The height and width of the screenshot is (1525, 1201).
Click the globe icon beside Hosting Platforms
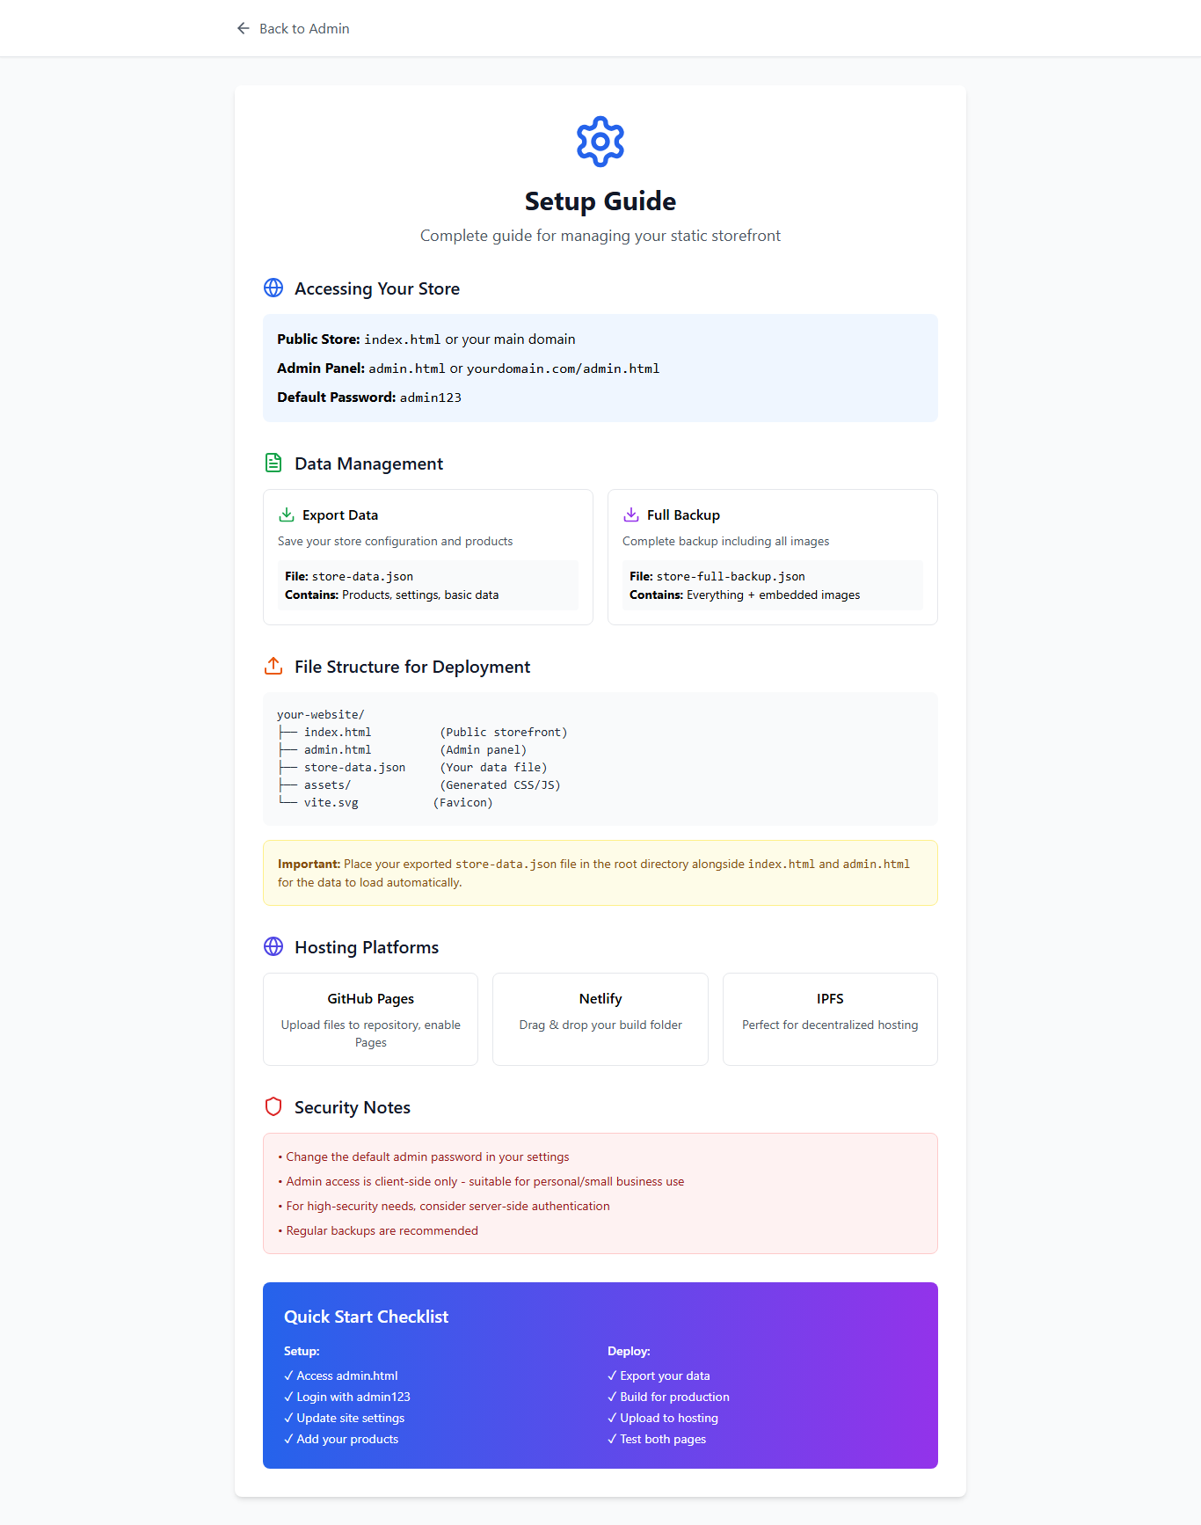coord(273,947)
